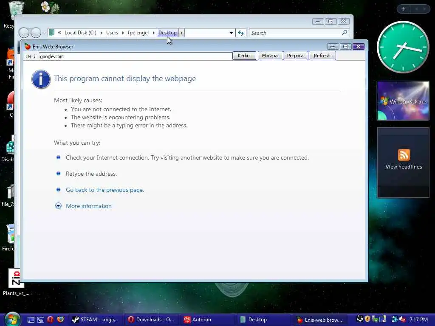Click the text 'The website is encountering problems.'
The width and height of the screenshot is (435, 326).
(x=120, y=117)
